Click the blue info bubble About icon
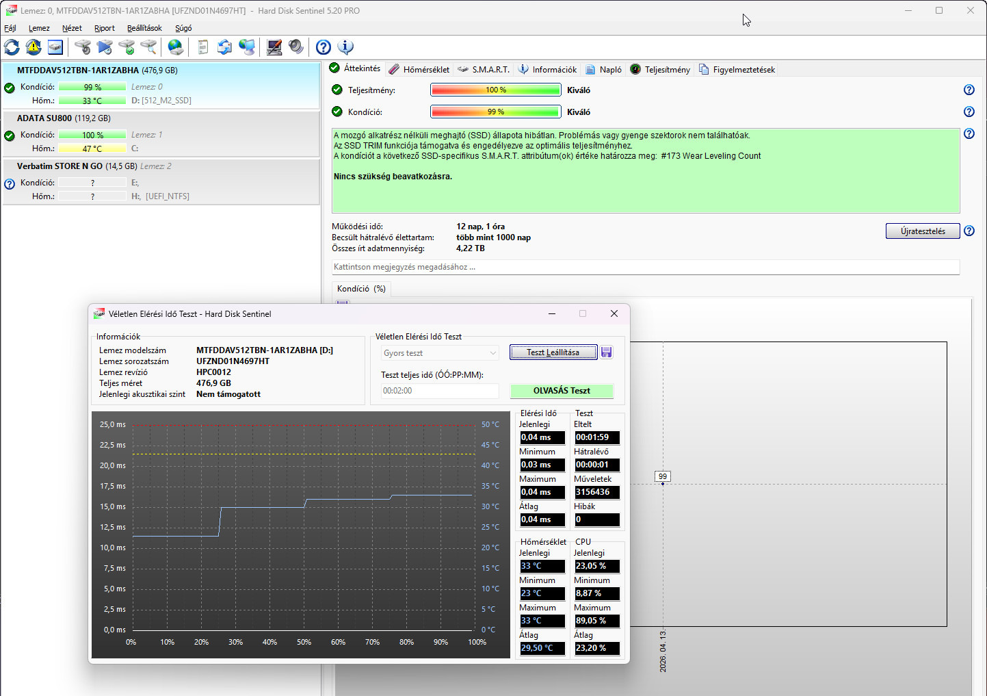Viewport: 987px width, 696px height. click(x=345, y=47)
